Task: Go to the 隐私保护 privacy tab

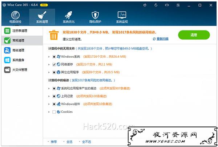Action: [95, 17]
